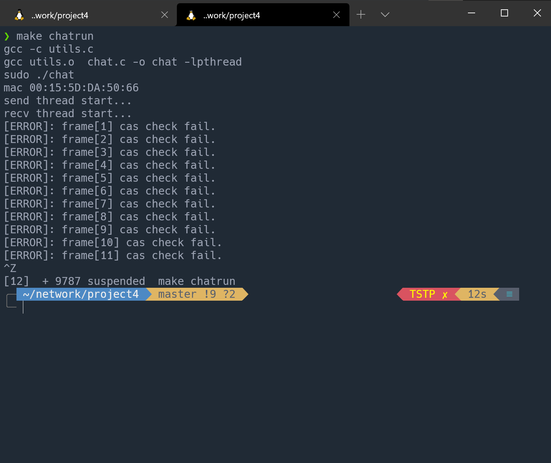The height and width of the screenshot is (463, 551).
Task: Click the frame[1] cas check fail line
Action: click(x=110, y=127)
